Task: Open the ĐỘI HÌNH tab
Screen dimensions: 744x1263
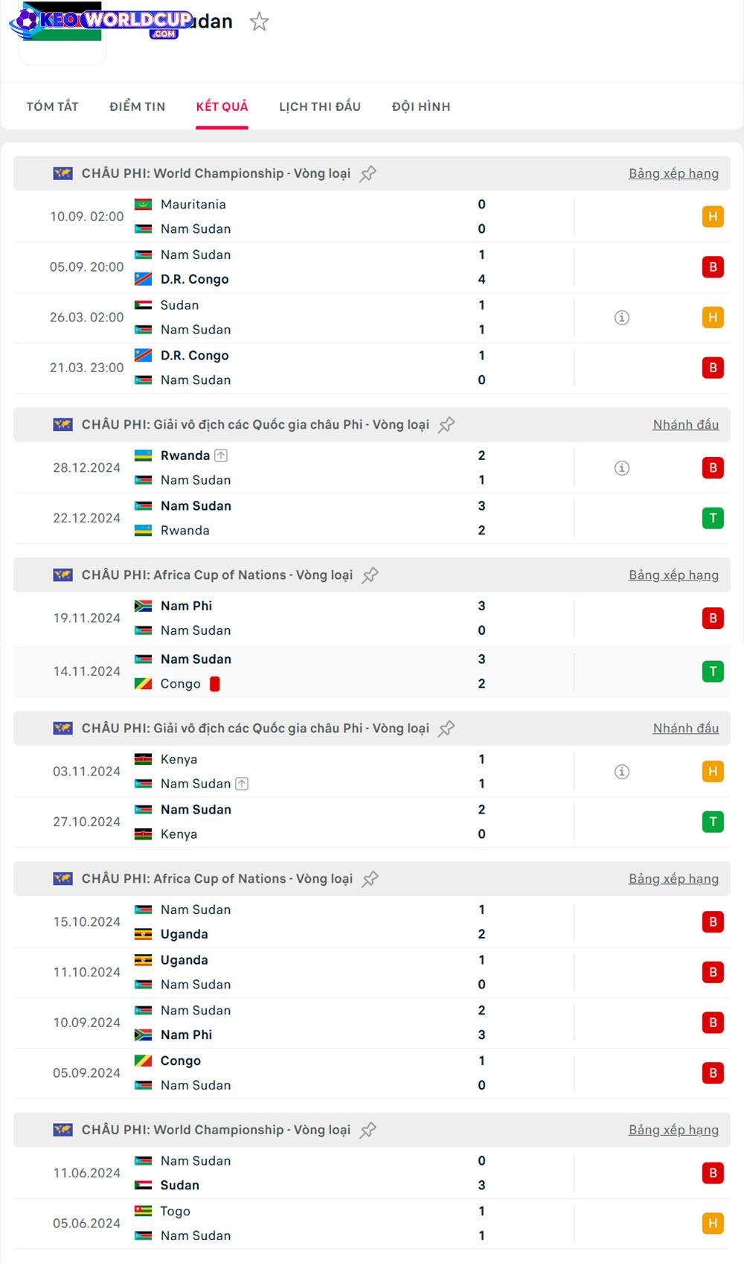Action: (x=421, y=106)
